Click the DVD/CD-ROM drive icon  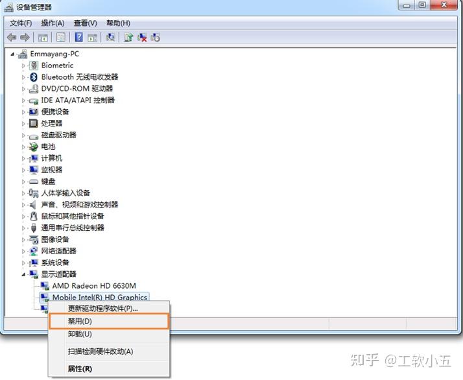34,89
